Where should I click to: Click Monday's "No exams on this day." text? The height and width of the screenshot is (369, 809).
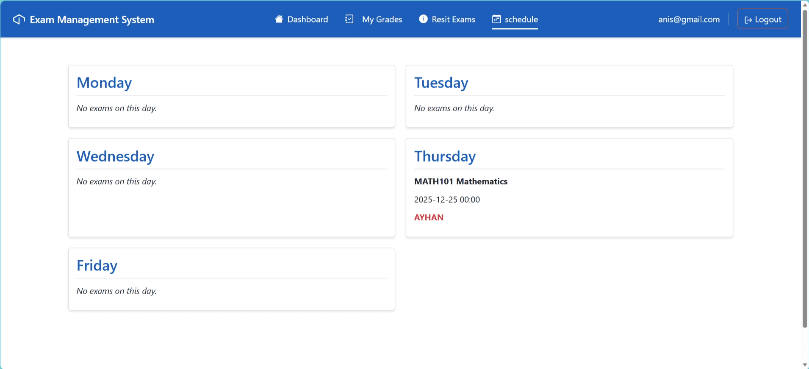[116, 108]
